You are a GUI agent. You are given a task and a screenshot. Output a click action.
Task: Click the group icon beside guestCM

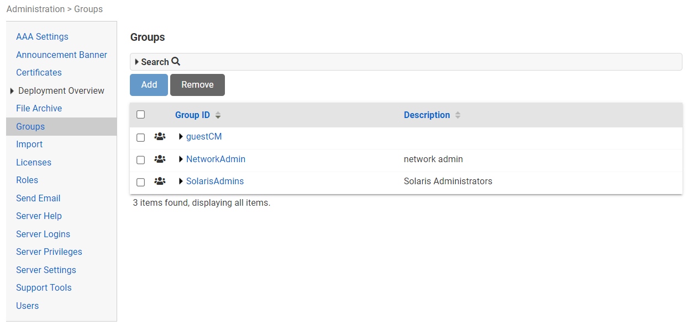point(160,137)
